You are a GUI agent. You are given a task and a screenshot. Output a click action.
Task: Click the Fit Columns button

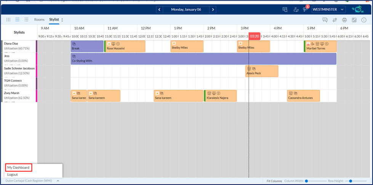point(274,181)
